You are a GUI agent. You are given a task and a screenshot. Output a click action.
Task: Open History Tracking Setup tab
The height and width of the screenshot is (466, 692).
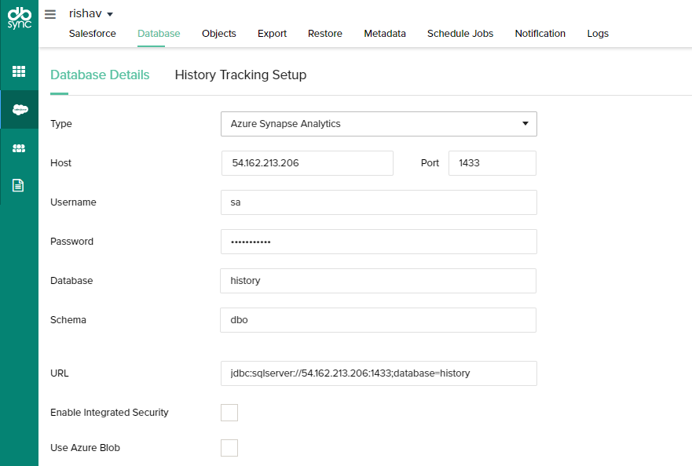[240, 75]
